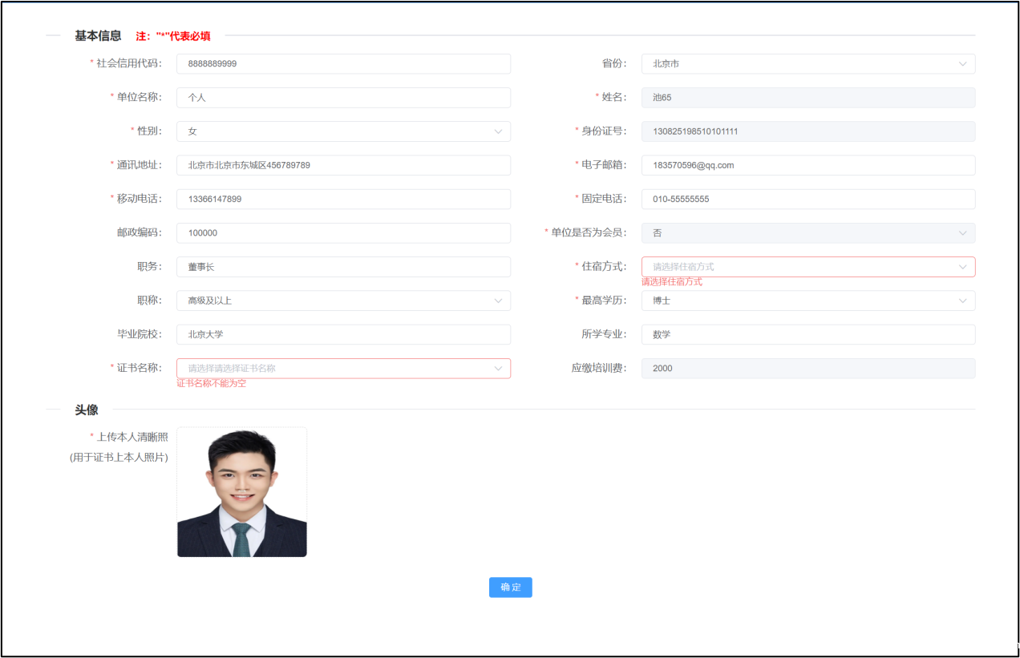Expand the 职称 dropdown showing 高级及以上
Viewport: 1020px width, 658px height.
pos(343,300)
